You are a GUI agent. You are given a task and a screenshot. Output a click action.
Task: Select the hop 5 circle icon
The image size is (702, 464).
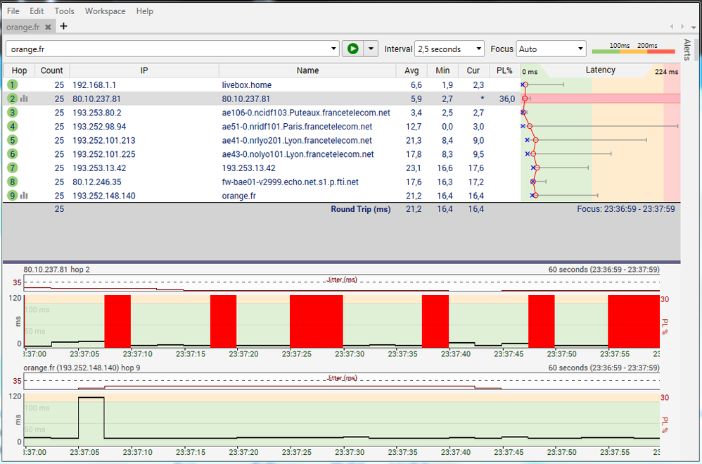tap(13, 140)
